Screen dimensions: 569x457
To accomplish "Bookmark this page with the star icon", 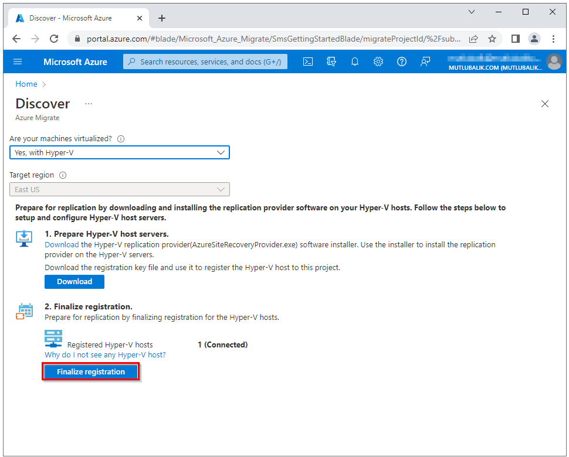I will (x=492, y=39).
